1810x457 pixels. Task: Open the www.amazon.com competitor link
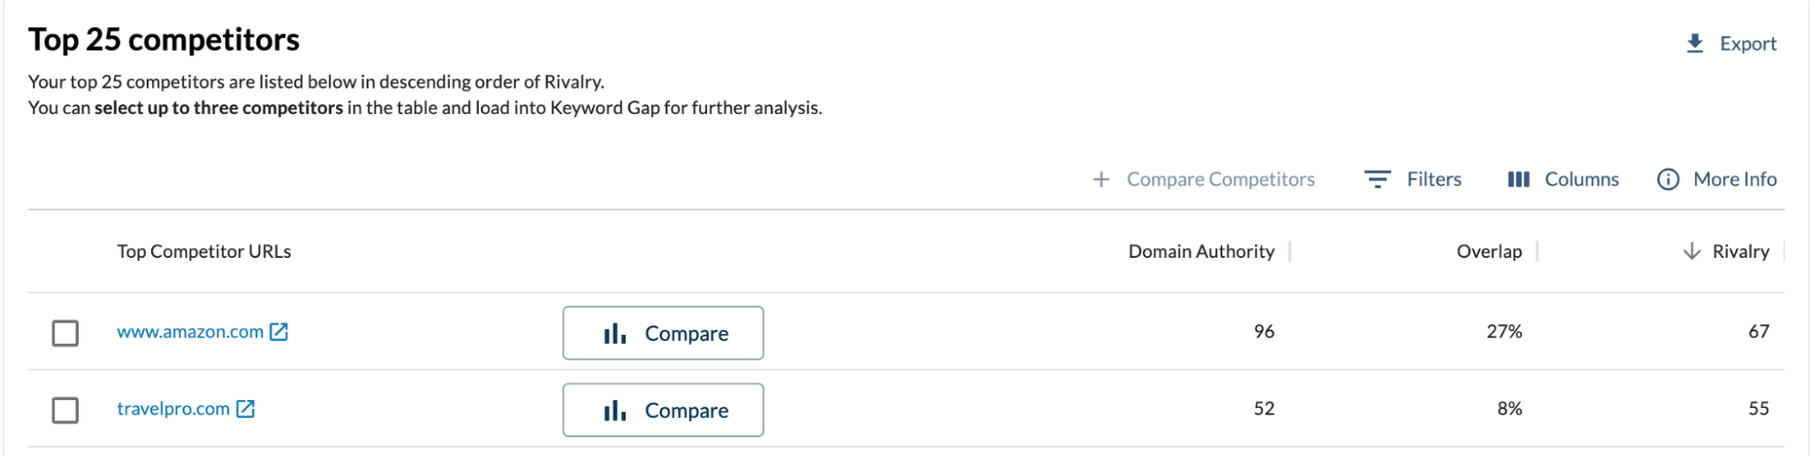190,332
